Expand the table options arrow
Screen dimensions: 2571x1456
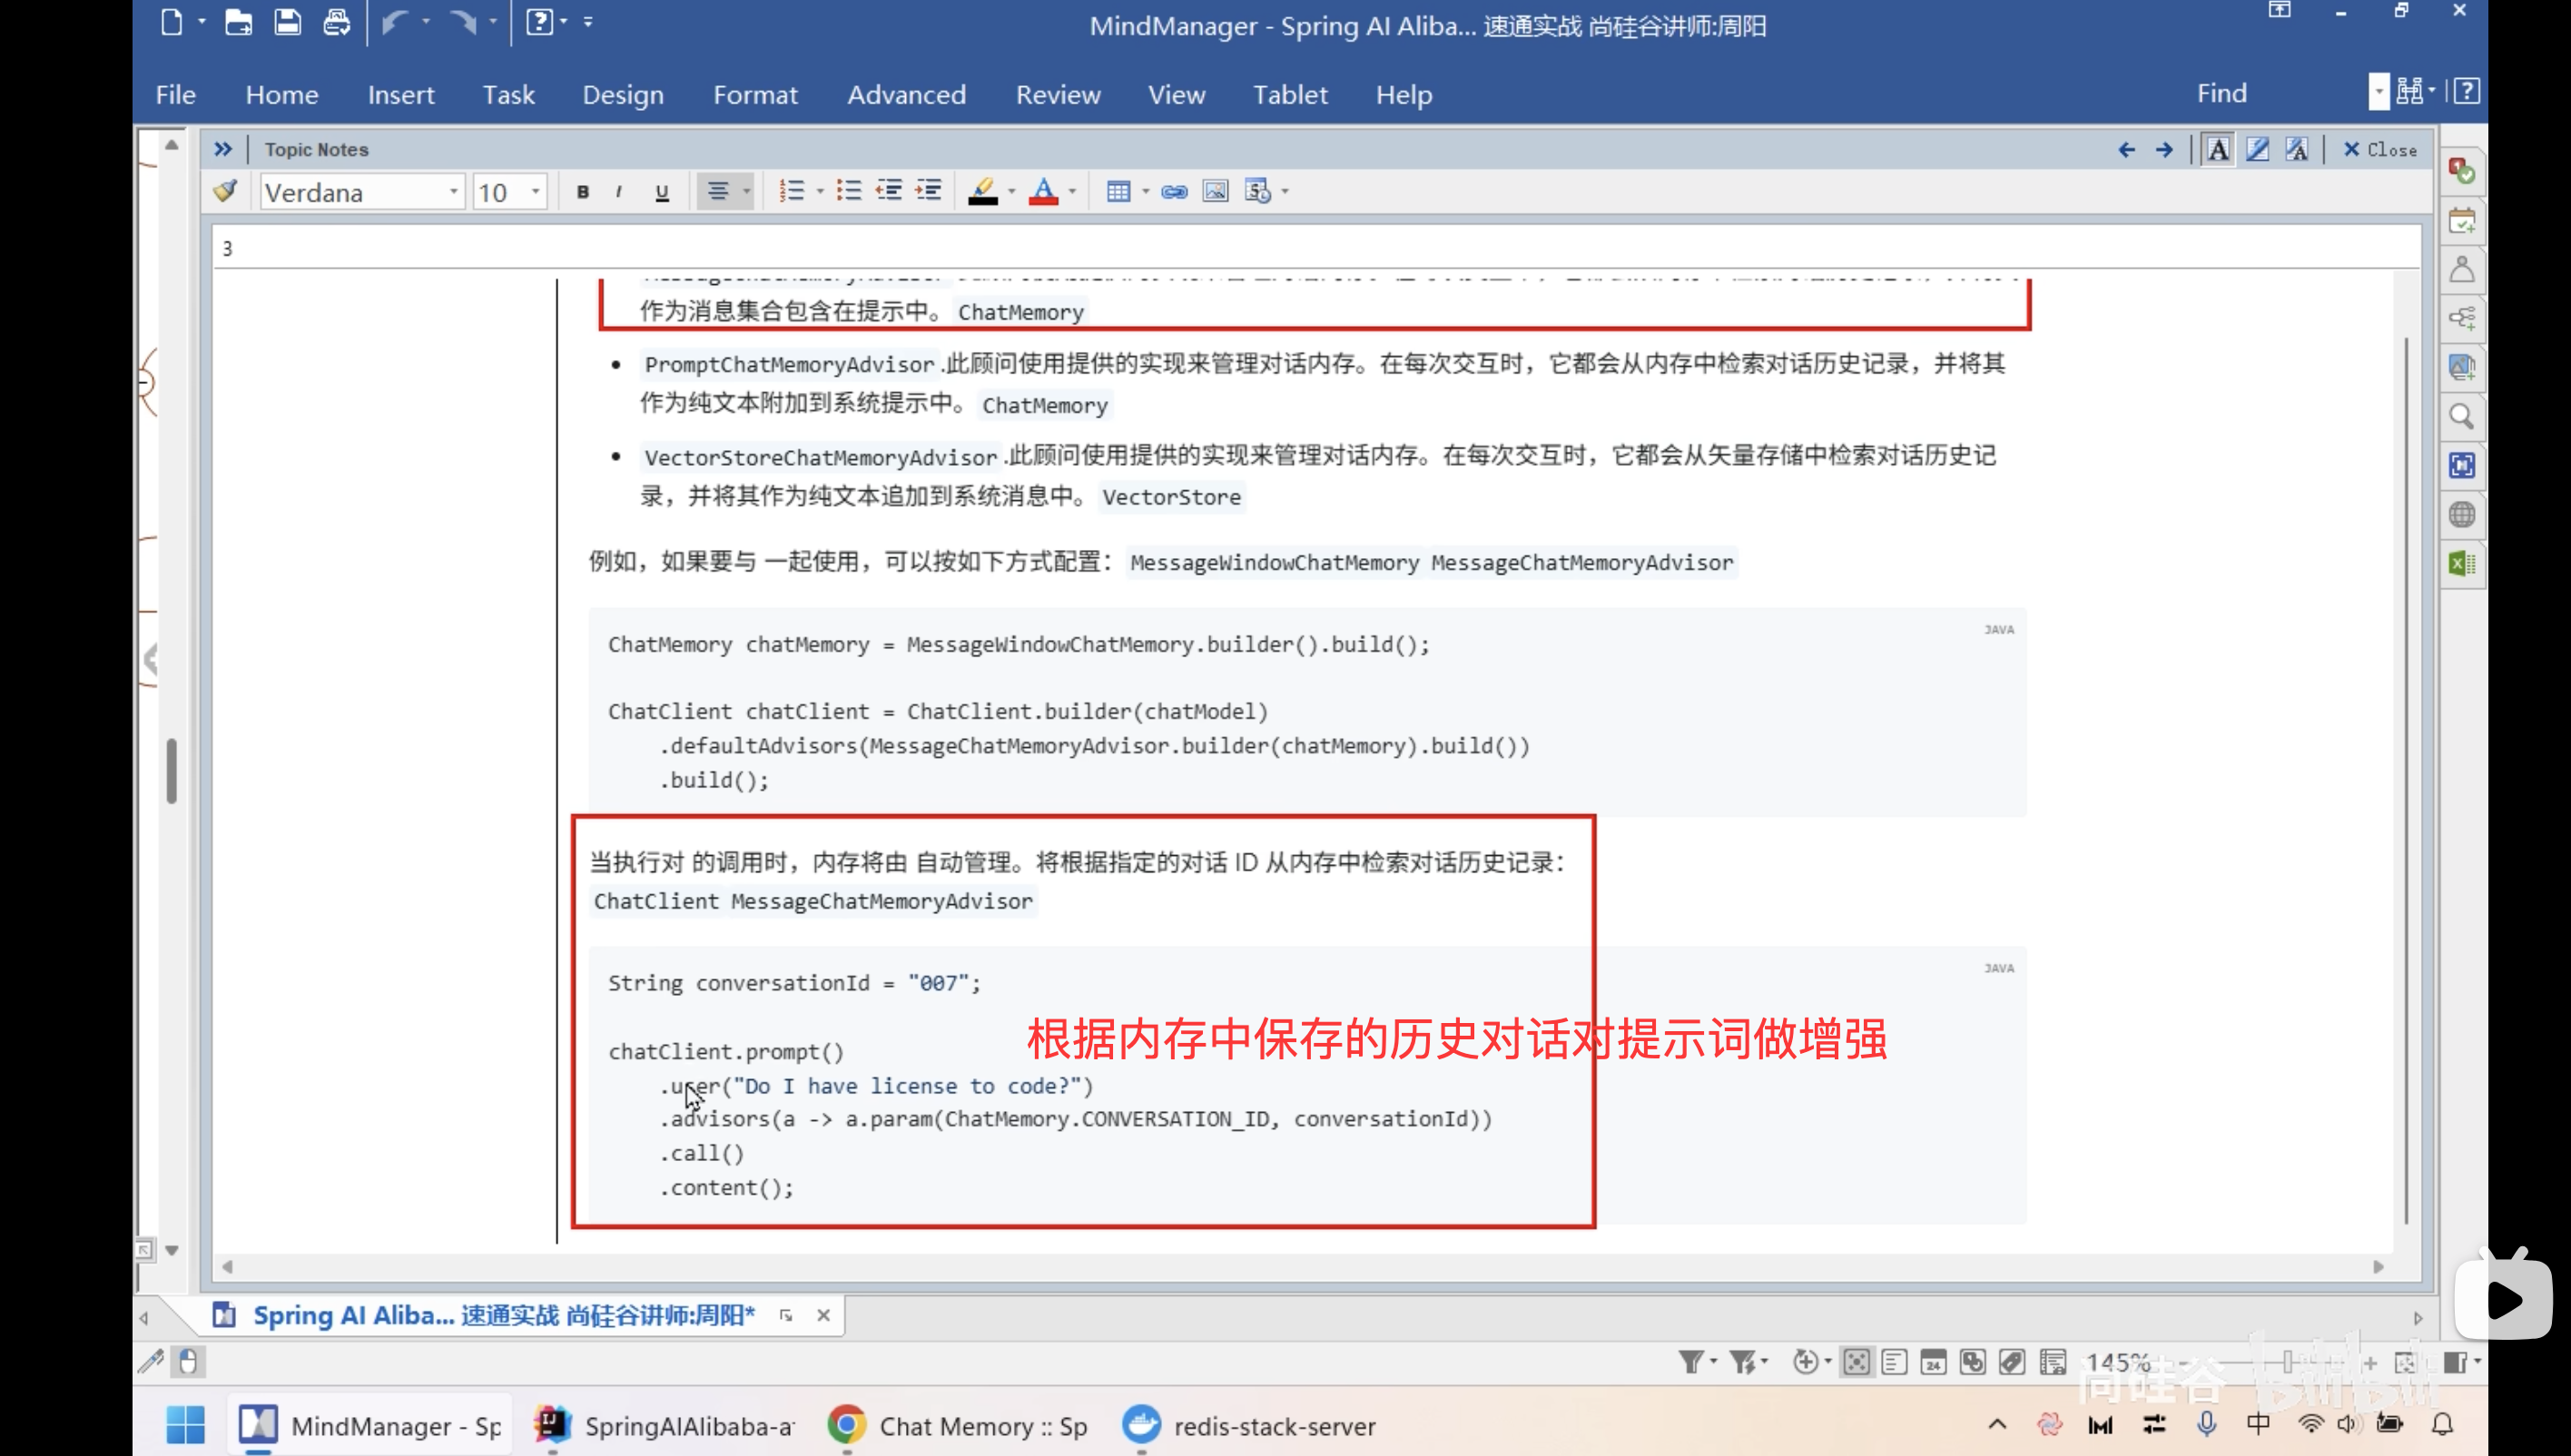[x=1145, y=192]
